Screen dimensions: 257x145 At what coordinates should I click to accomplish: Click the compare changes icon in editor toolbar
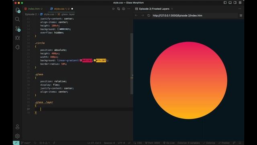(118, 9)
